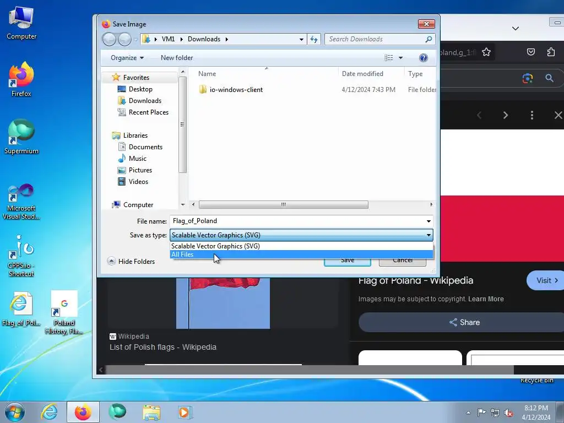Click the Windows Start button
This screenshot has width=564, height=423.
15,412
